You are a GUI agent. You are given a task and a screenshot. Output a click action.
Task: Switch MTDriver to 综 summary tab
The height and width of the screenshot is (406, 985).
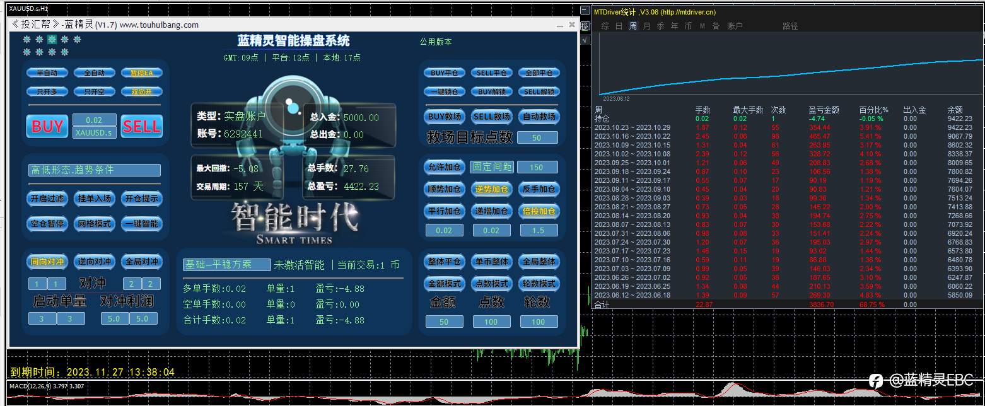(605, 26)
